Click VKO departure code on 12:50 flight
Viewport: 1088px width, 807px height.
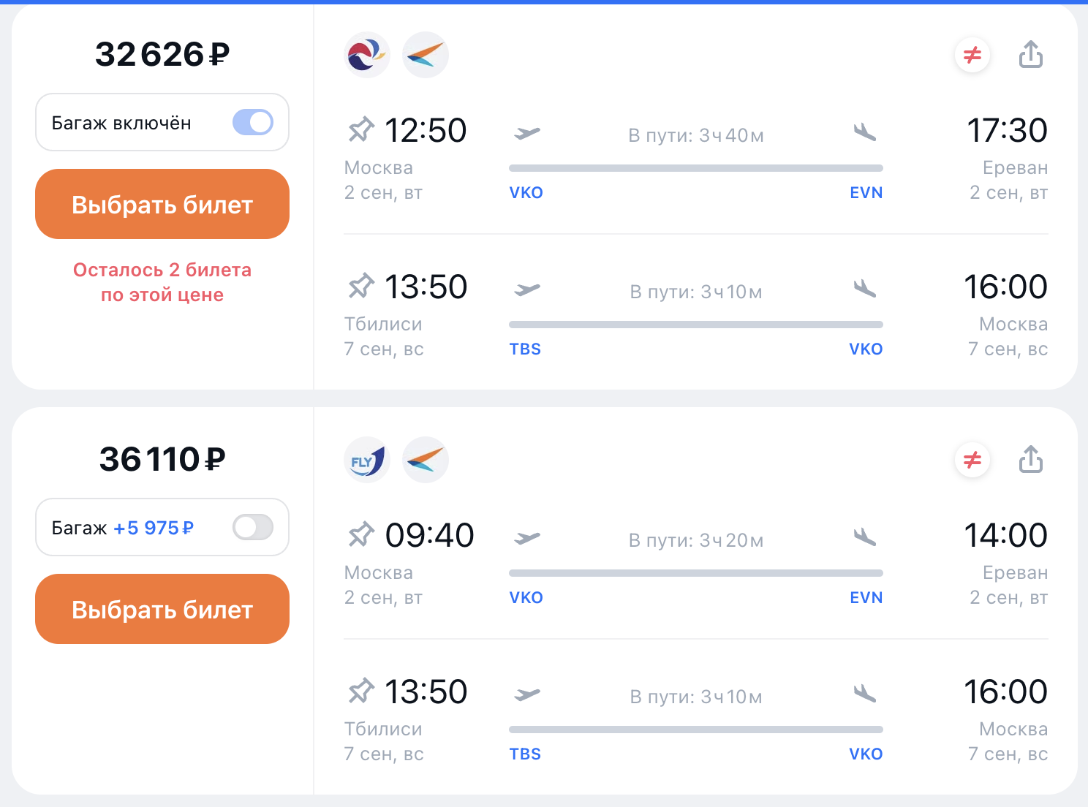click(526, 193)
